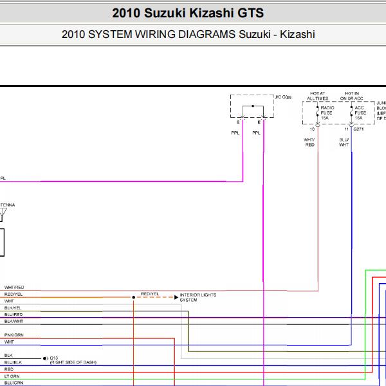This screenshot has height=386, width=386.
Task: Click 'RED/YEL' in the left wire list
Action: click(x=14, y=294)
